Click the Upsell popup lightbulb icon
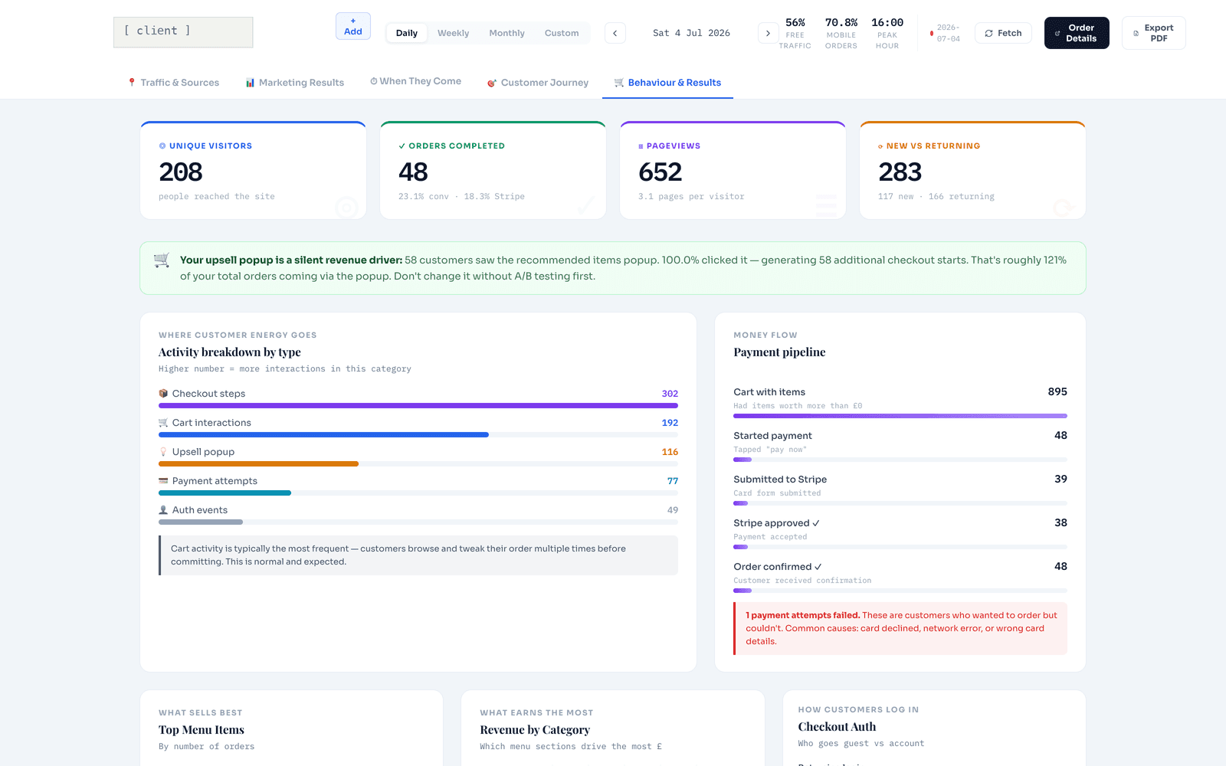 tap(163, 452)
